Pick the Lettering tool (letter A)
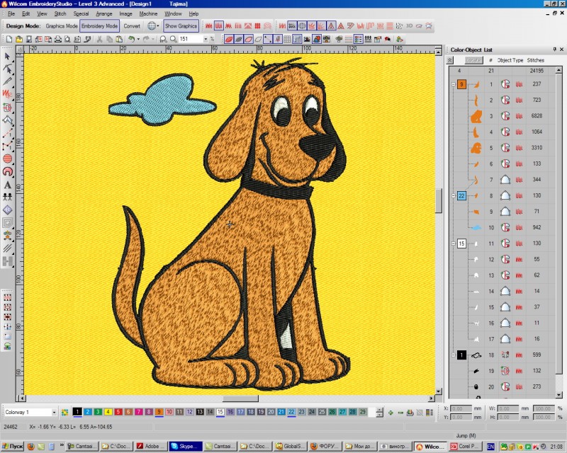Image resolution: width=567 pixels, height=453 pixels. 7,185
